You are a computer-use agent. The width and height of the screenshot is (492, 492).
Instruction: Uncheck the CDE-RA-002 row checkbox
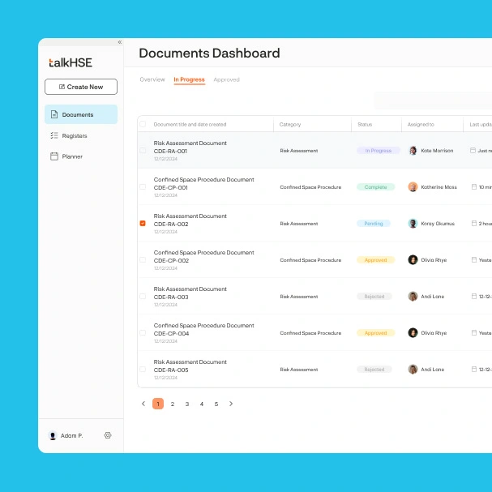click(x=143, y=223)
